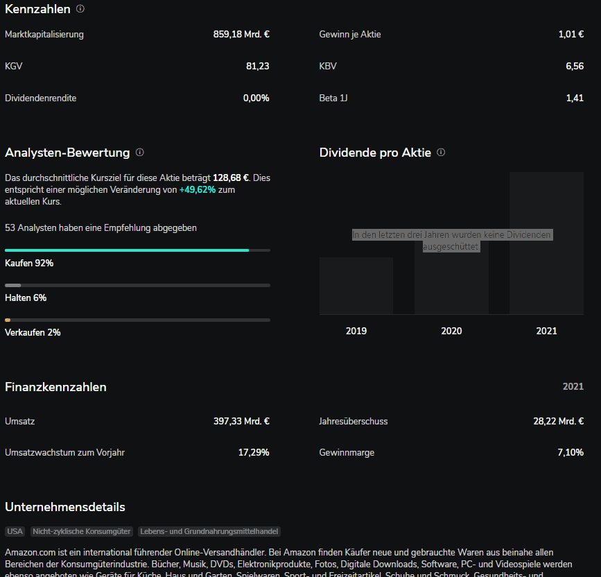601x577 pixels.
Task: Click the Jahresüberschuss value 28,22 Mrd. €
Action: pos(557,422)
